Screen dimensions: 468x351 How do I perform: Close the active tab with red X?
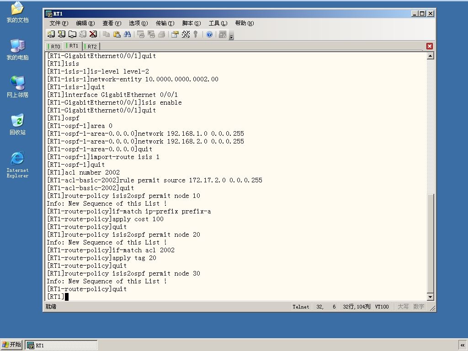pyautogui.click(x=430, y=46)
